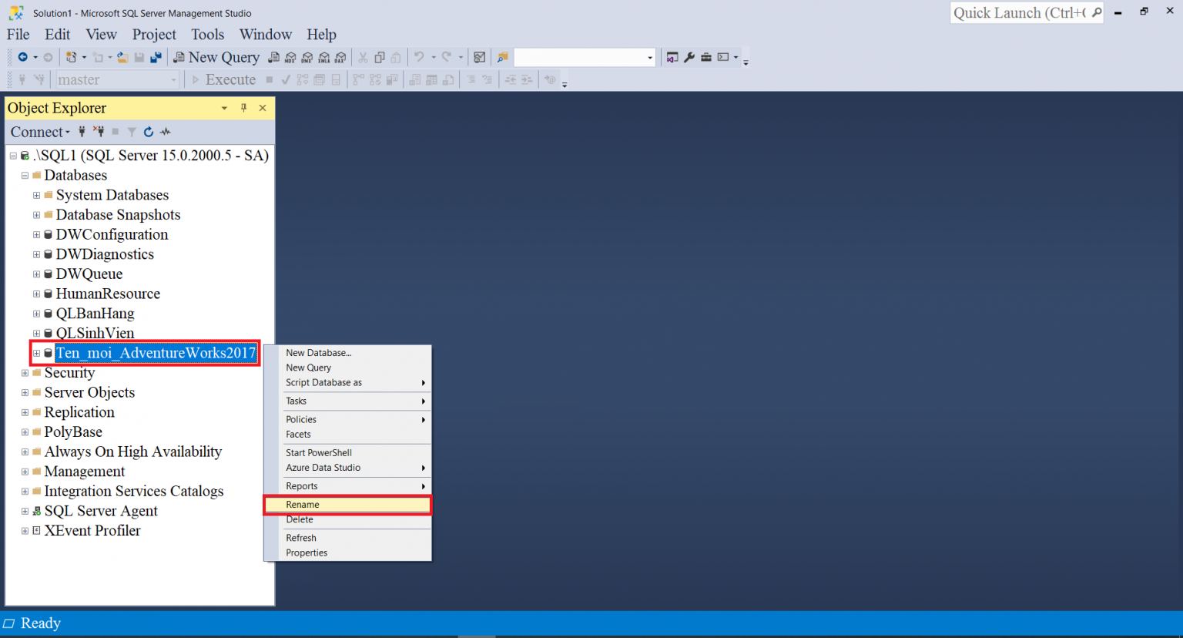Collapse the Databases tree node
Viewport: 1183px width, 638px height.
coord(25,176)
